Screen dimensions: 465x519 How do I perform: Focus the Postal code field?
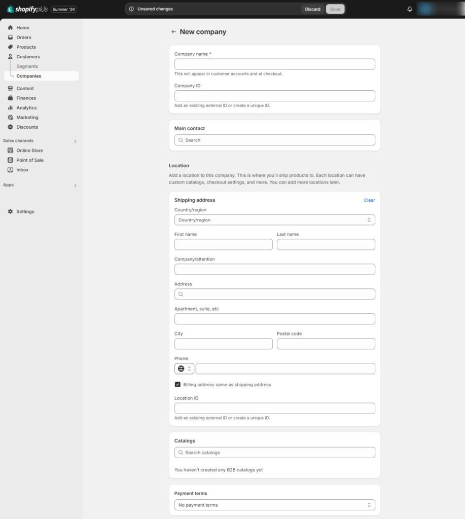pos(326,344)
